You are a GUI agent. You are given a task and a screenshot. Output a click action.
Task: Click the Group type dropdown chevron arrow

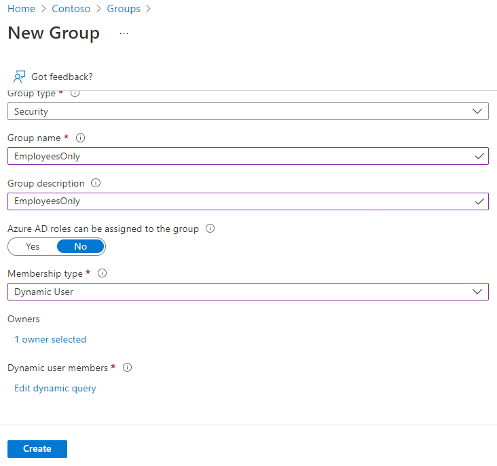pyautogui.click(x=477, y=111)
